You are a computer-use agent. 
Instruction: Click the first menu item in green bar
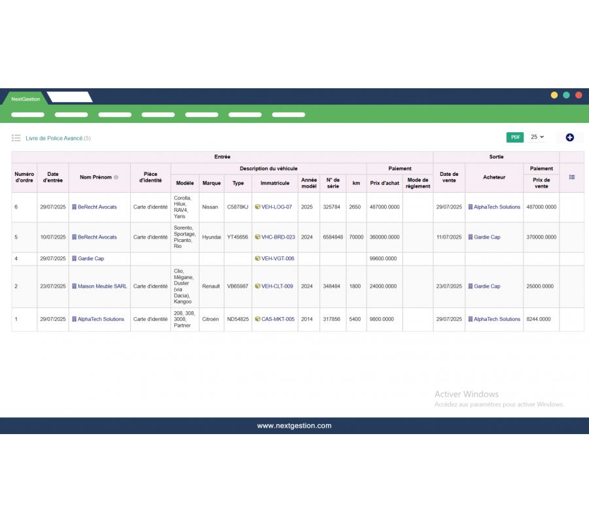point(28,114)
